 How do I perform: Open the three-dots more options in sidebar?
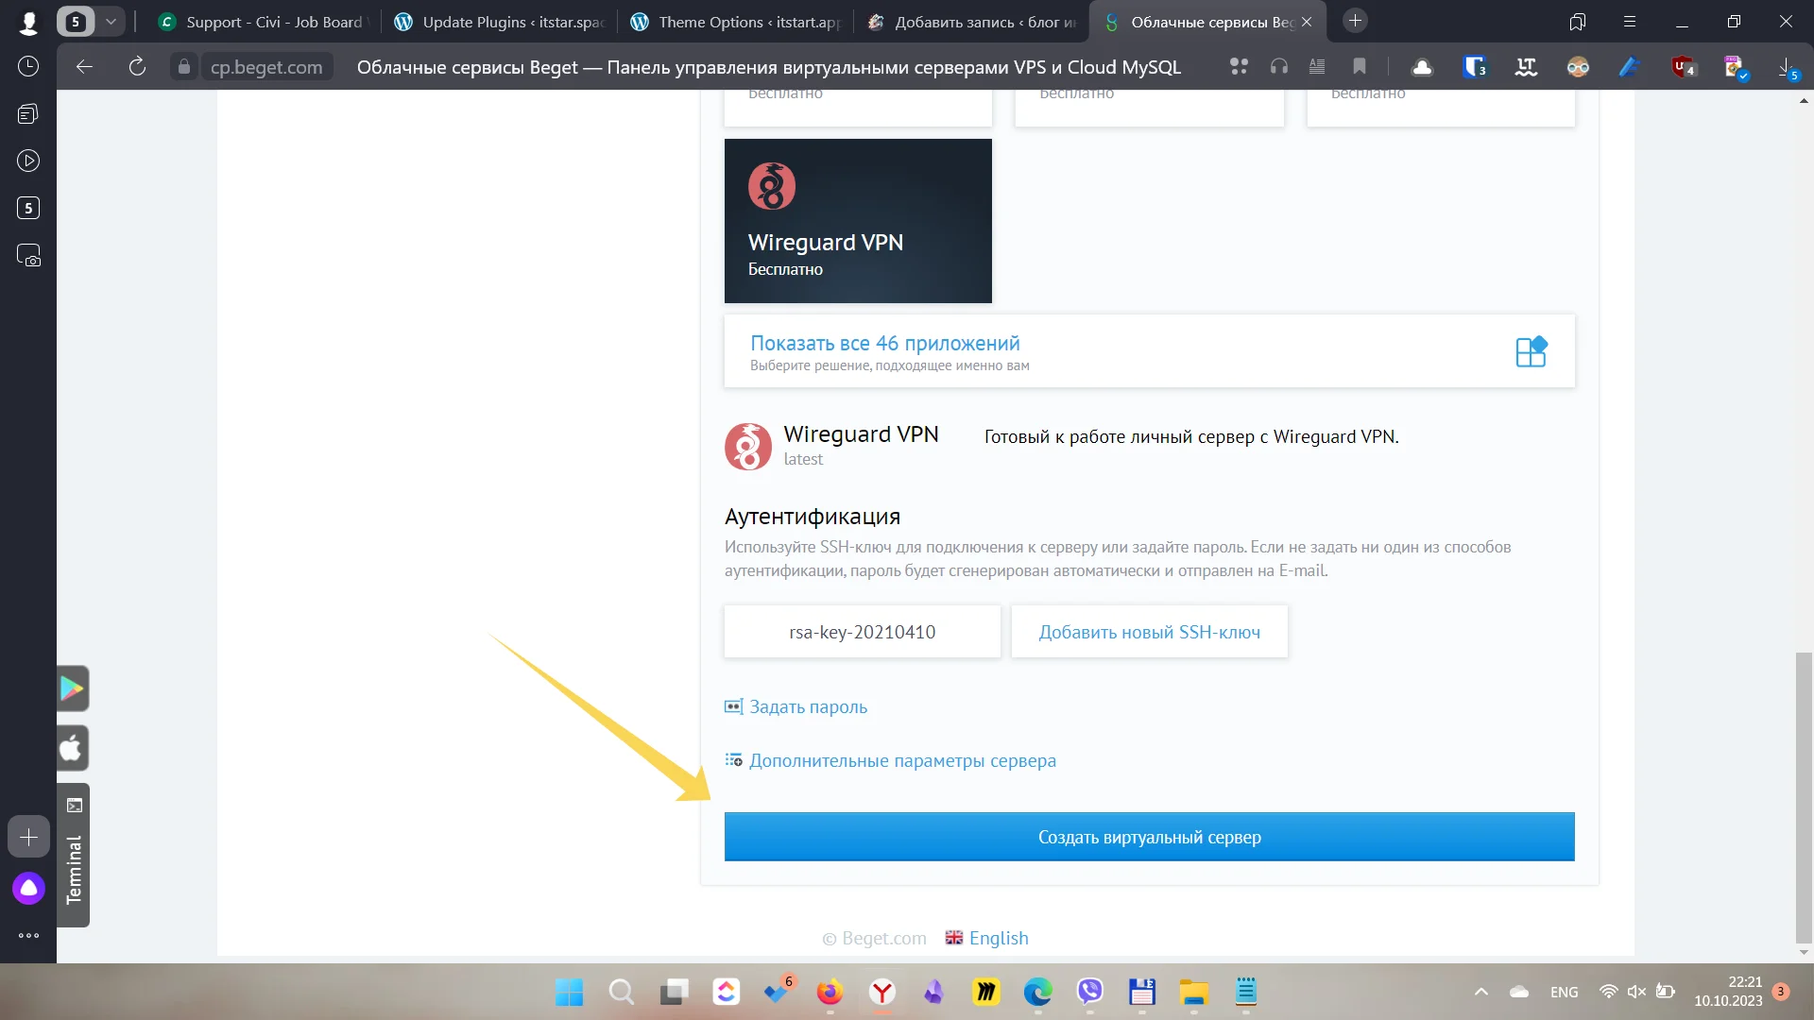point(28,935)
